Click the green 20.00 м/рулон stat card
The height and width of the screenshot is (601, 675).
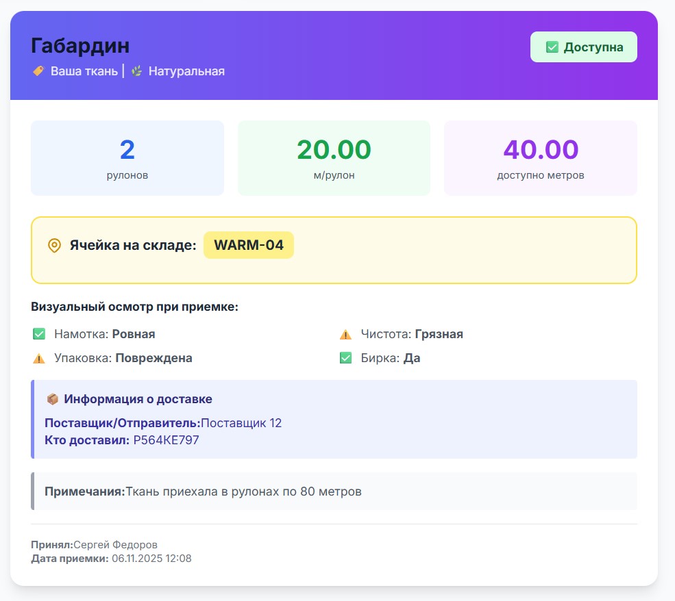pos(334,157)
